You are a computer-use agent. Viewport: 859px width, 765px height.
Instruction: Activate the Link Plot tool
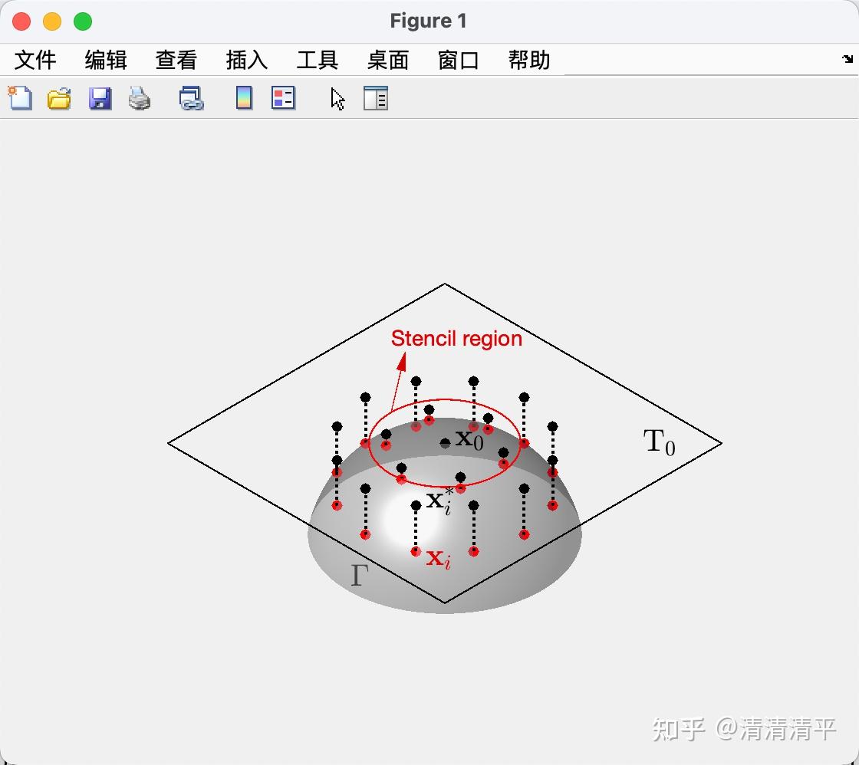tap(190, 98)
